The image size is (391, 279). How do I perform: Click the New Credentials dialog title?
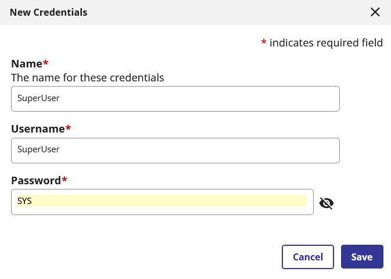click(x=49, y=12)
